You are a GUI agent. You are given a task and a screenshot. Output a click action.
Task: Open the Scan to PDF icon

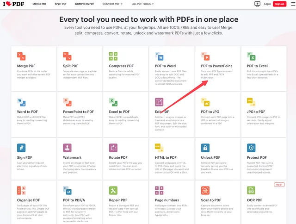point(205,190)
